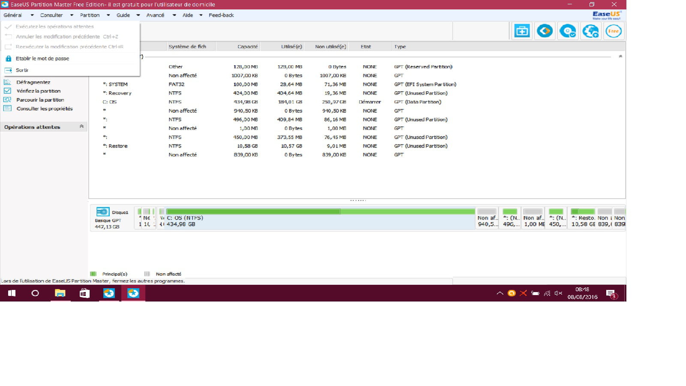This screenshot has width=686, height=386.
Task: Click the Vérifiez la partition checkmark icon
Action: click(7, 91)
